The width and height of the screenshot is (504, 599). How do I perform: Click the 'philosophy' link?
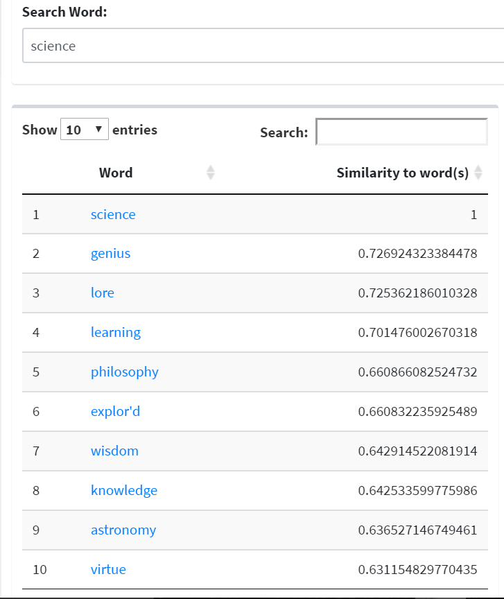pos(124,372)
